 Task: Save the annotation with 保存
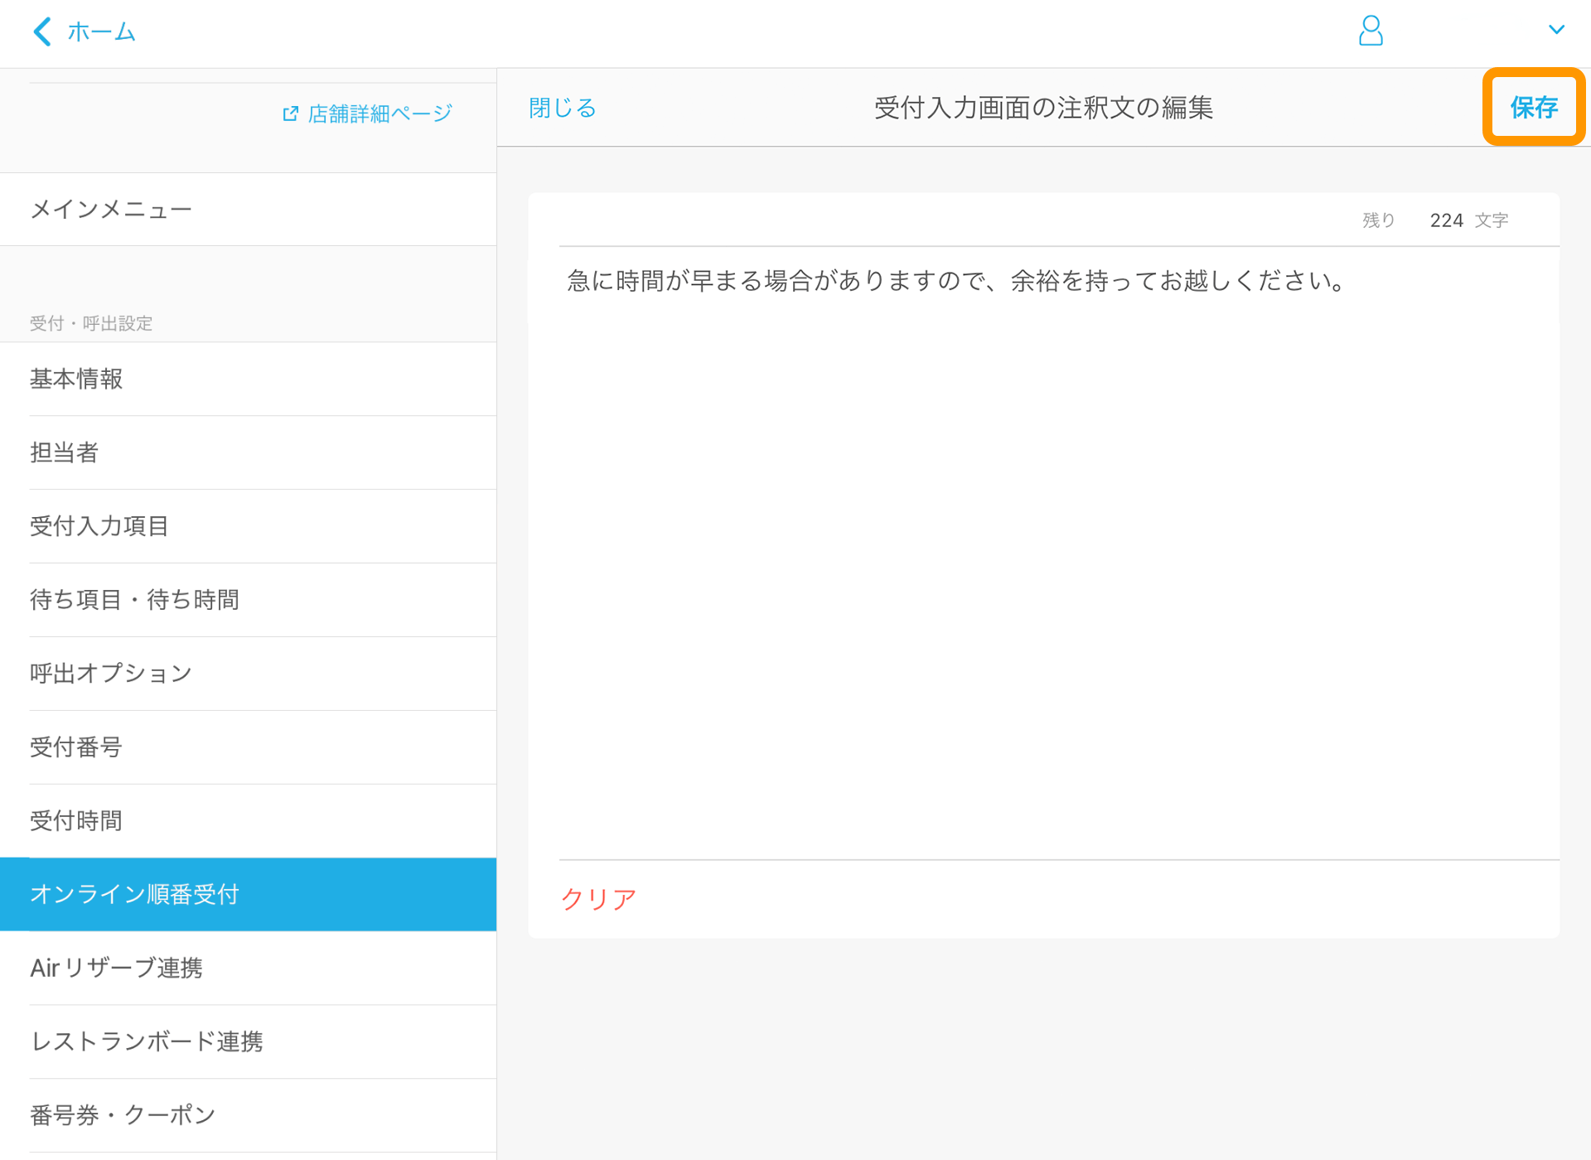(x=1534, y=107)
